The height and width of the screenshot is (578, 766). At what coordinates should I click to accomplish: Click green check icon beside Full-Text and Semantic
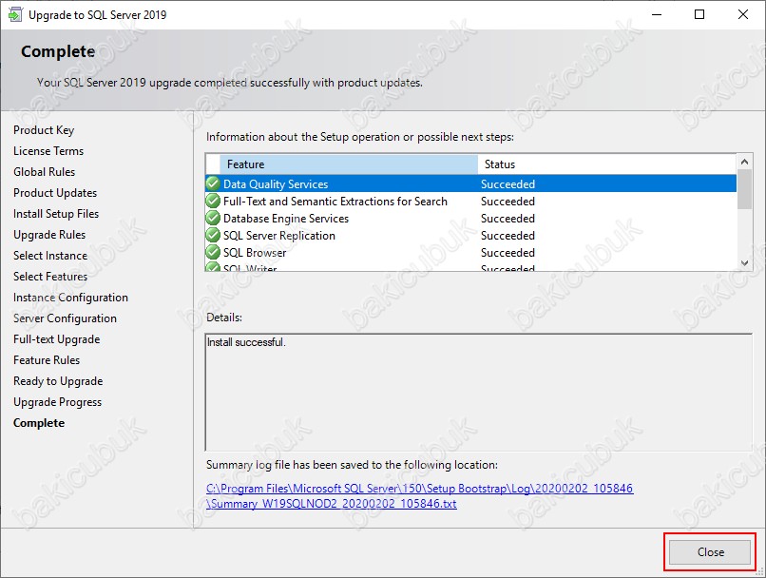coord(213,201)
